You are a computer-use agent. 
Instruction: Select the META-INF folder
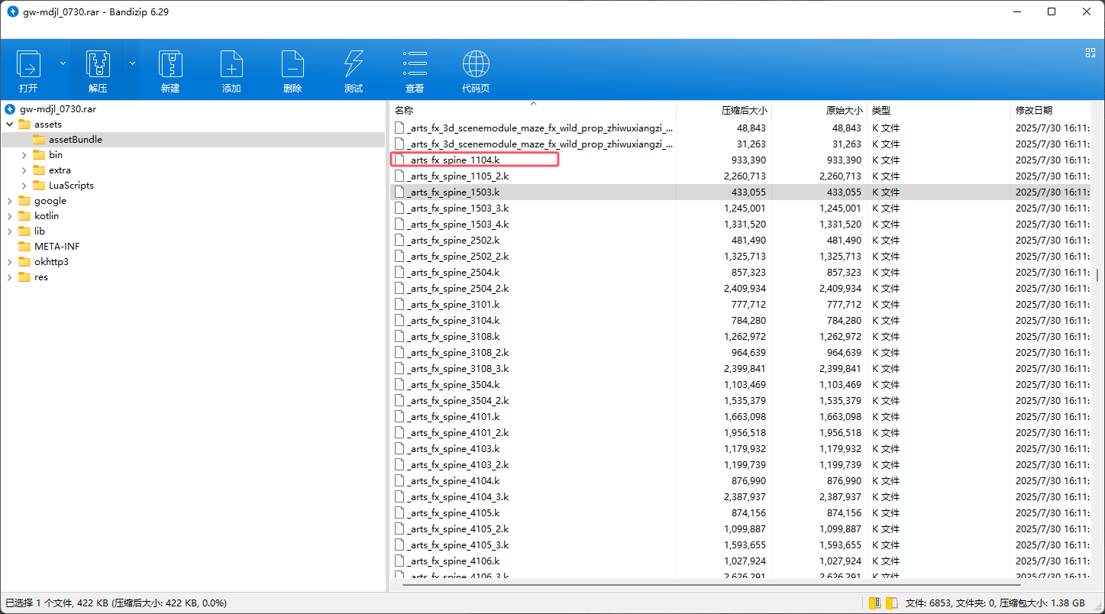57,247
